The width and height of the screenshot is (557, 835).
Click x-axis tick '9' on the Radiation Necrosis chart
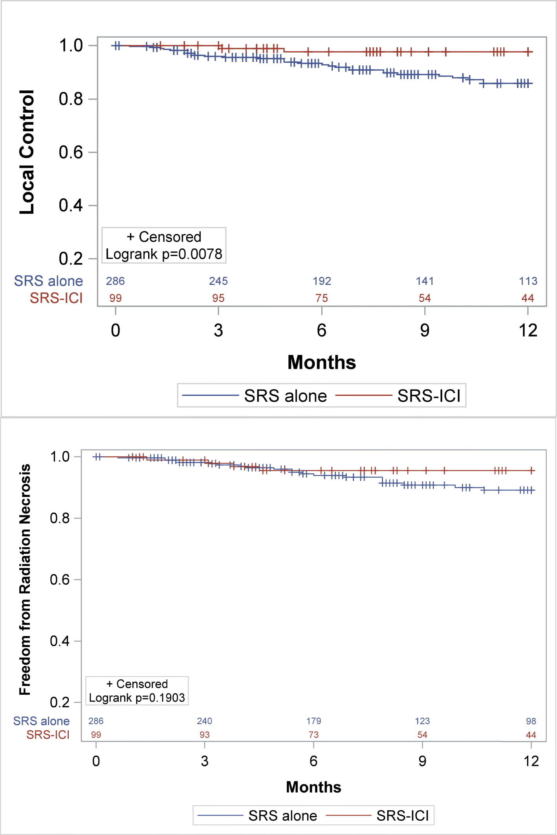[422, 761]
